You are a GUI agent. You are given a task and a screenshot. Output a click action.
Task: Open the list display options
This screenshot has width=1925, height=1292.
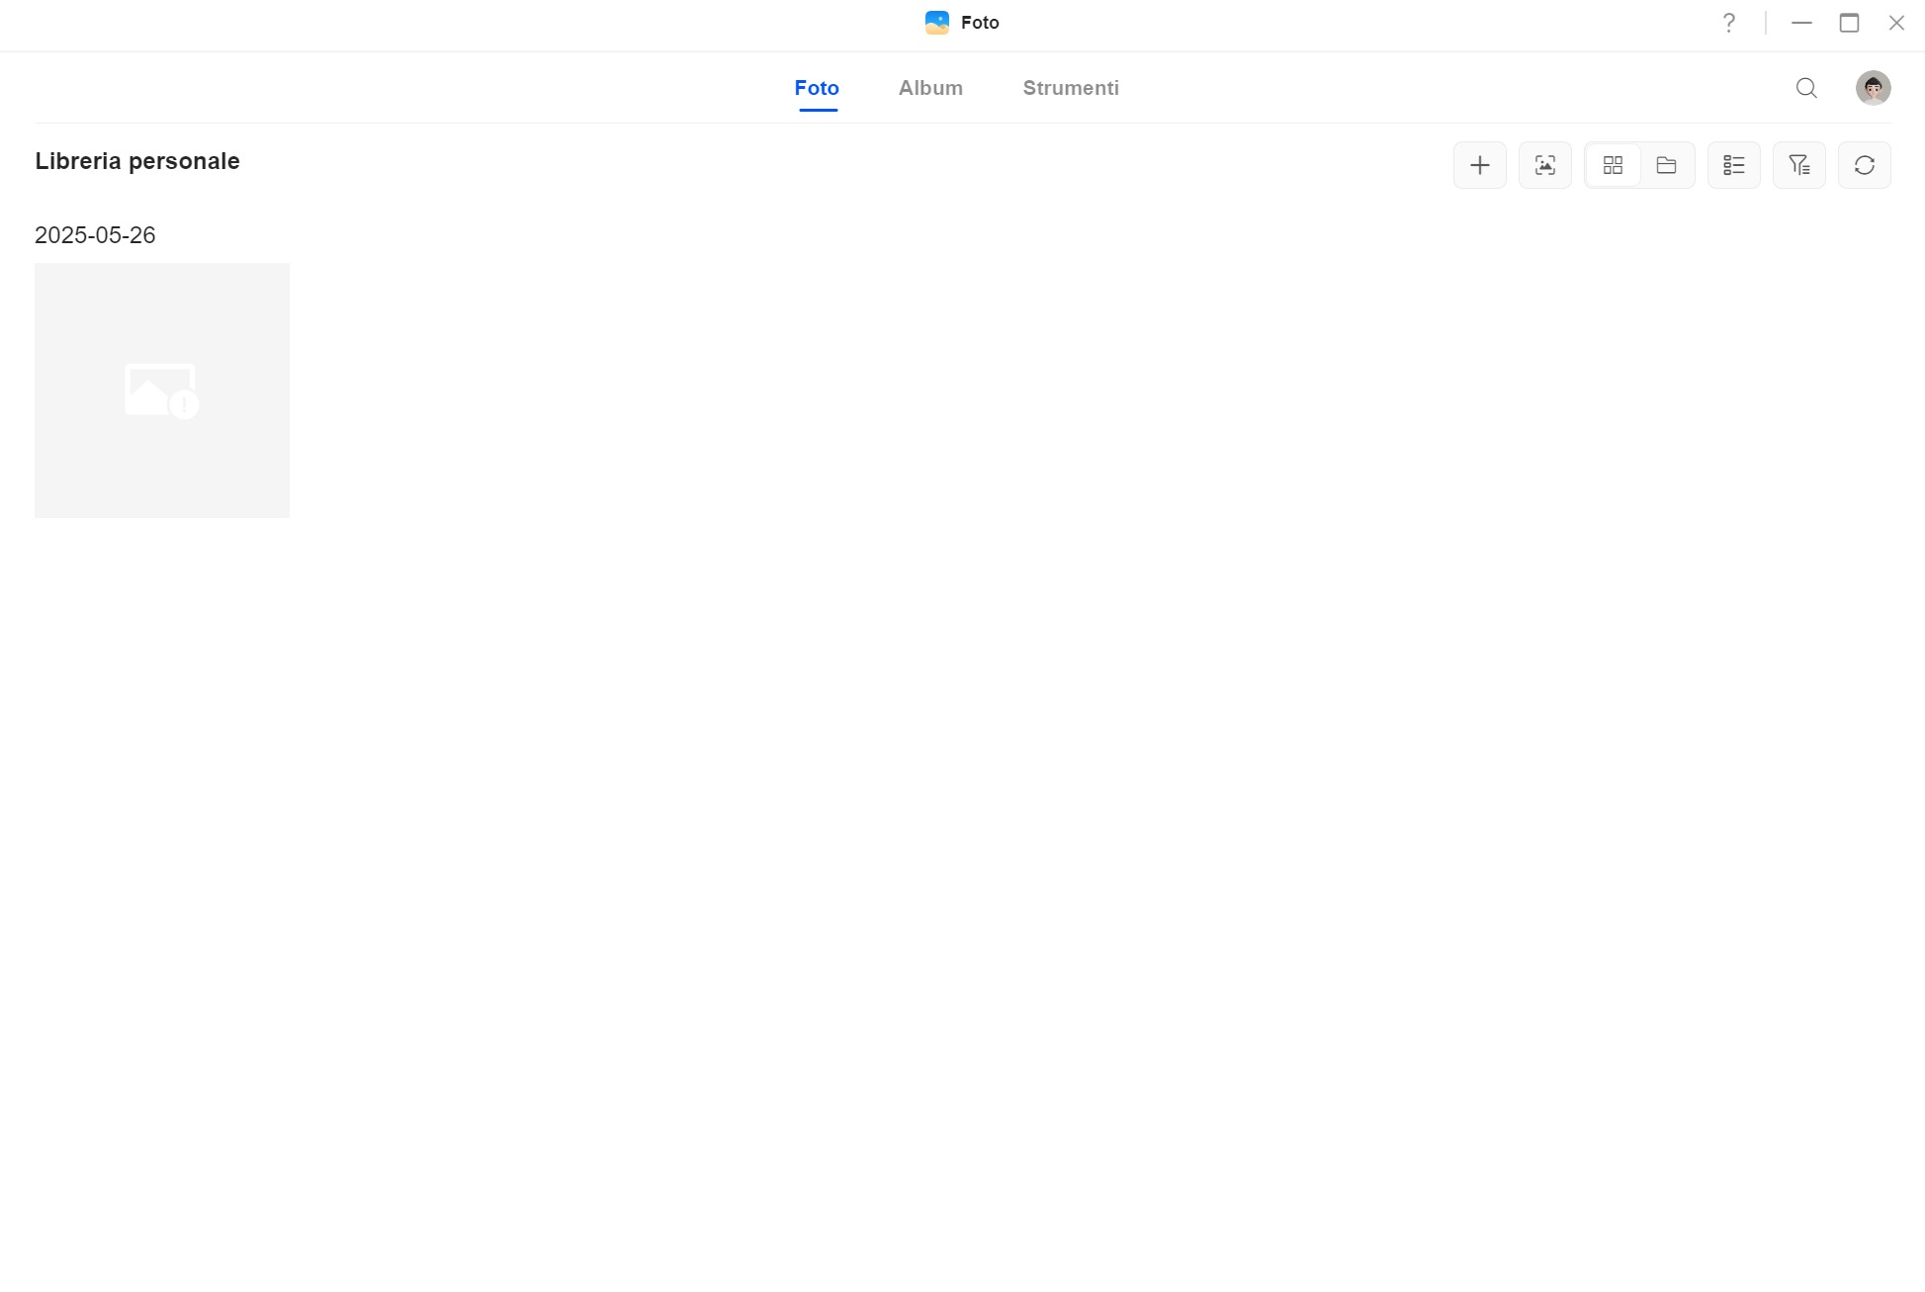(1733, 165)
